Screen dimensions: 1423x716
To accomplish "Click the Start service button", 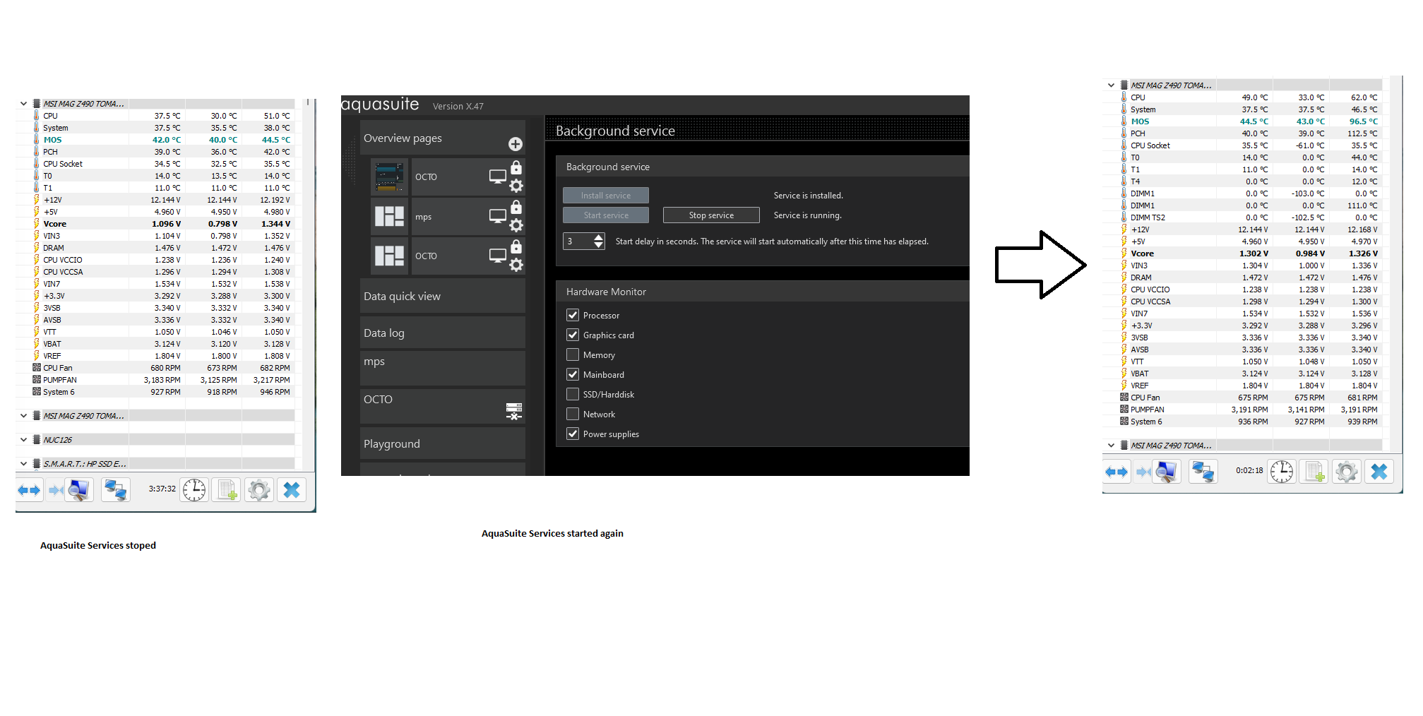I will pos(606,215).
